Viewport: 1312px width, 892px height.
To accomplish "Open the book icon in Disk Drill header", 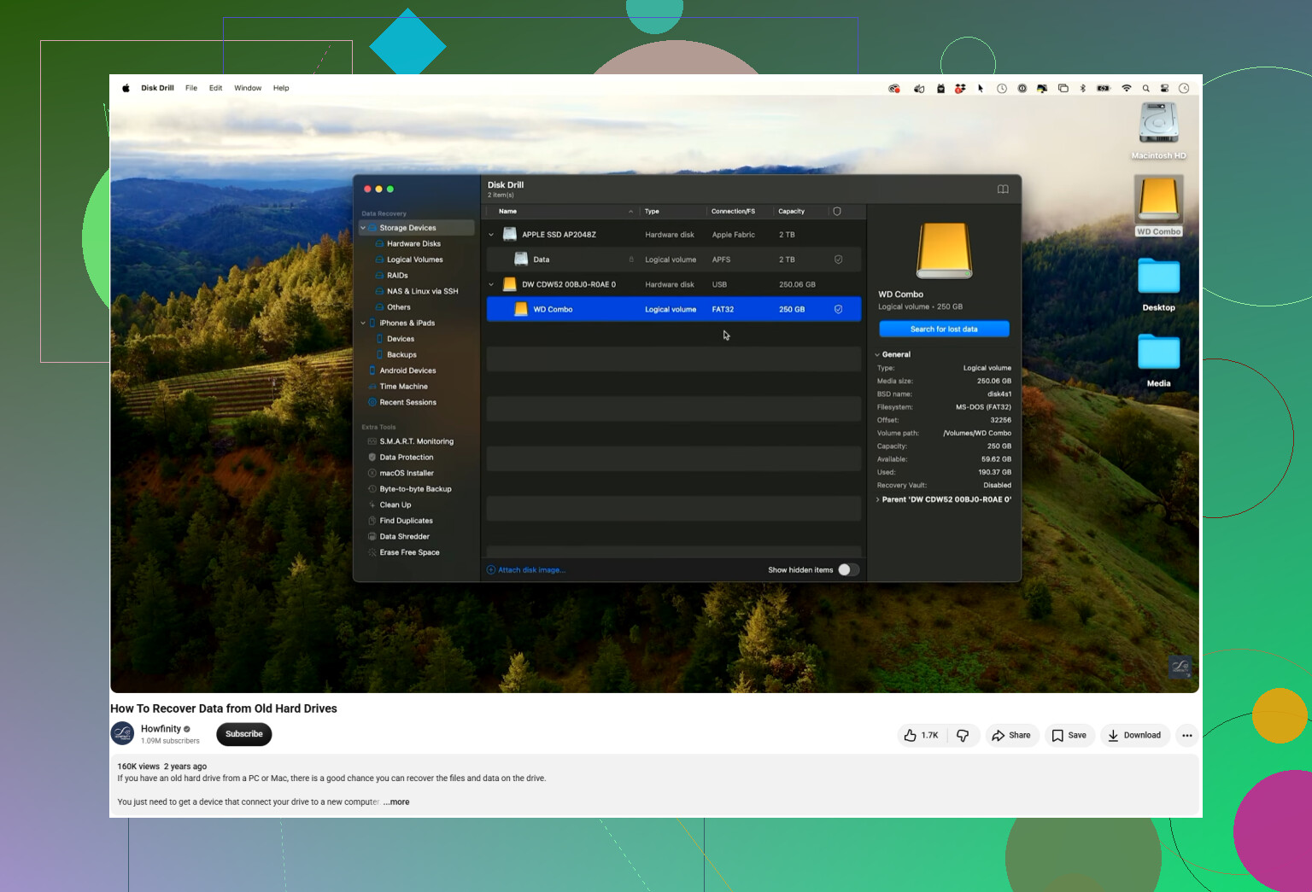I will (1003, 189).
